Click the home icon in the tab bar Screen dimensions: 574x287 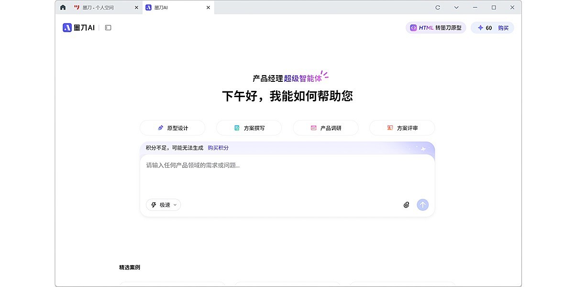(x=62, y=7)
